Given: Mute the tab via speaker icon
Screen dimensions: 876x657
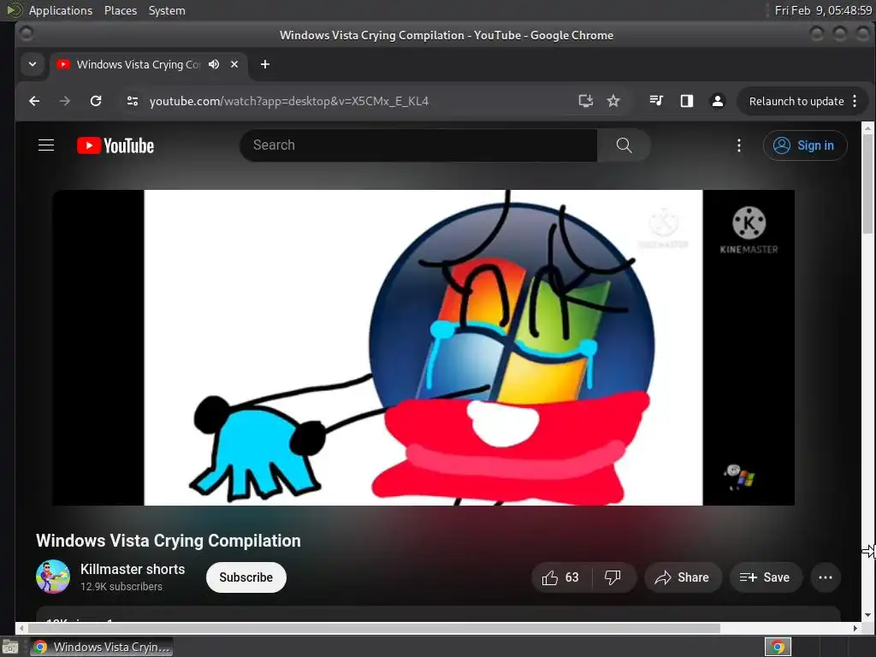Looking at the screenshot, I should (214, 64).
